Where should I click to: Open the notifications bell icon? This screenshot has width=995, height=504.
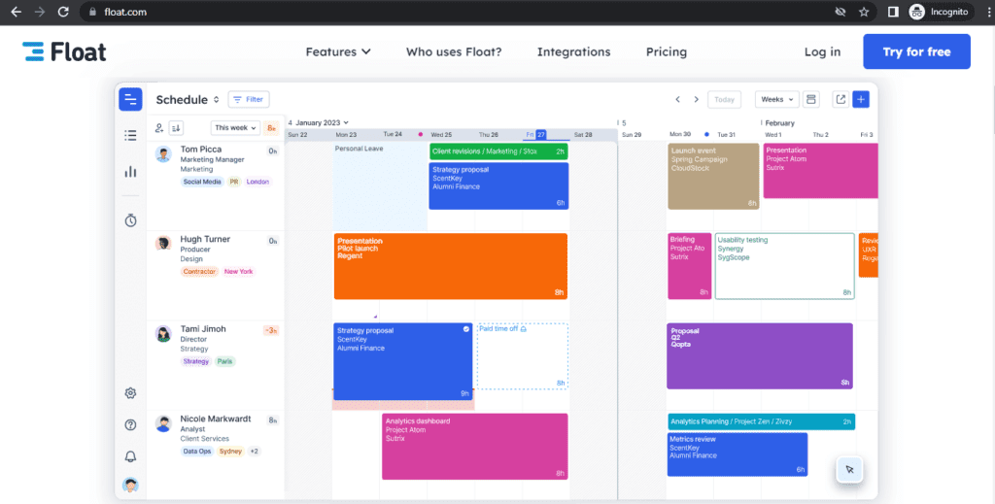pos(130,456)
